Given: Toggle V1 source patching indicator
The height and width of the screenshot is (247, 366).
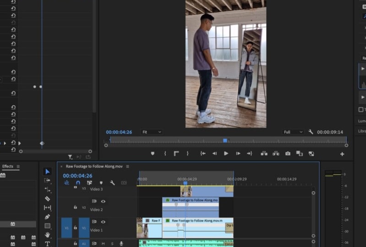Looking at the screenshot, I should click(66, 228).
